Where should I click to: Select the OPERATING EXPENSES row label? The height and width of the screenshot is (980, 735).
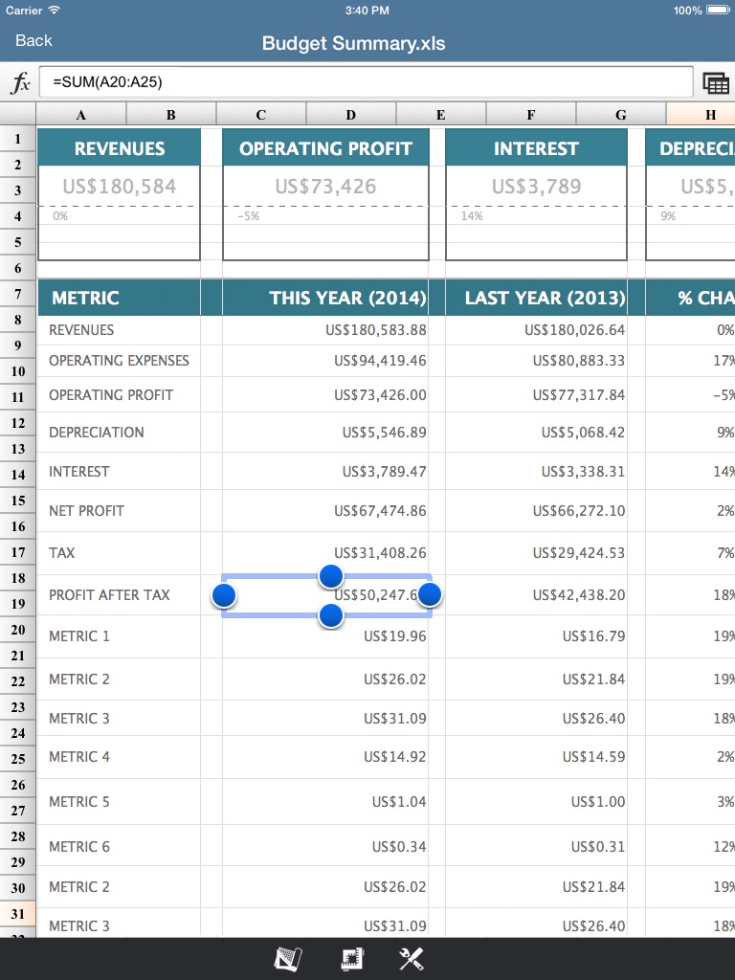click(119, 361)
